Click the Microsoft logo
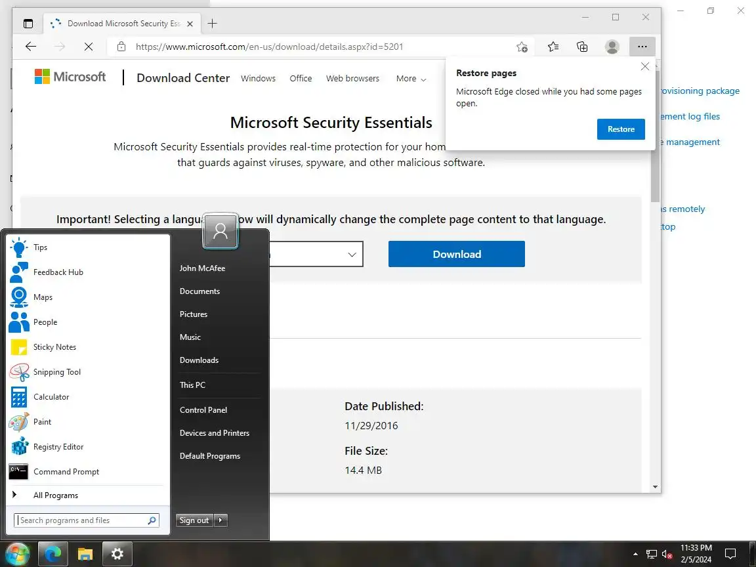 point(70,77)
